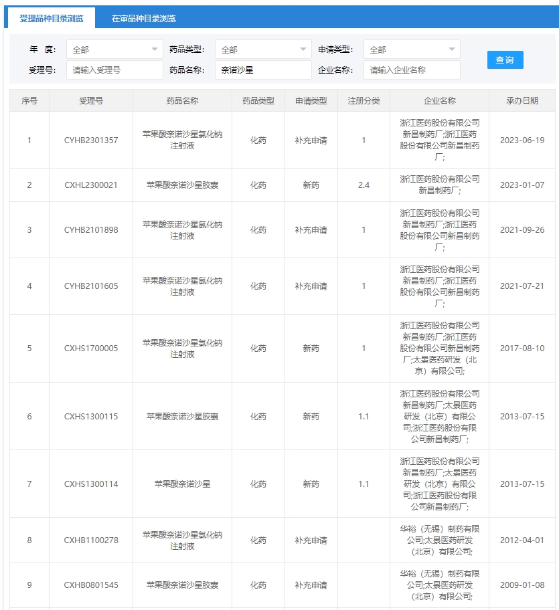
Task: Click drug name in row 5 (CXHS1700005)
Action: coord(182,348)
